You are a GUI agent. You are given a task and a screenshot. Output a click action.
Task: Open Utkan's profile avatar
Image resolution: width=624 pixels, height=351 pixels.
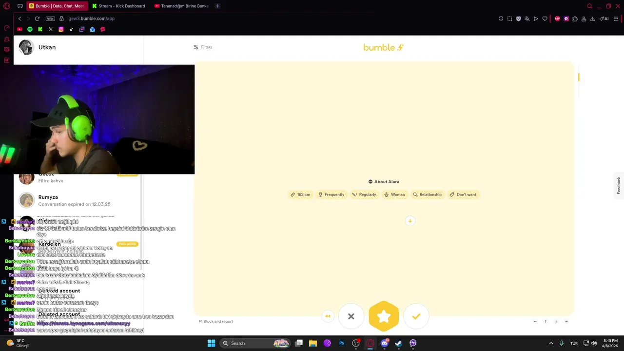tap(26, 47)
